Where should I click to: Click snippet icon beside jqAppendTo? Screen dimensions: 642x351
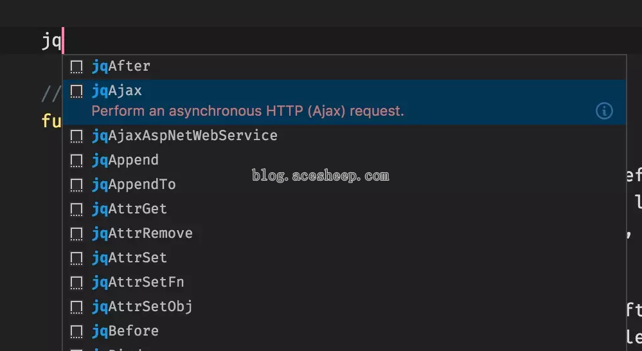76,185
